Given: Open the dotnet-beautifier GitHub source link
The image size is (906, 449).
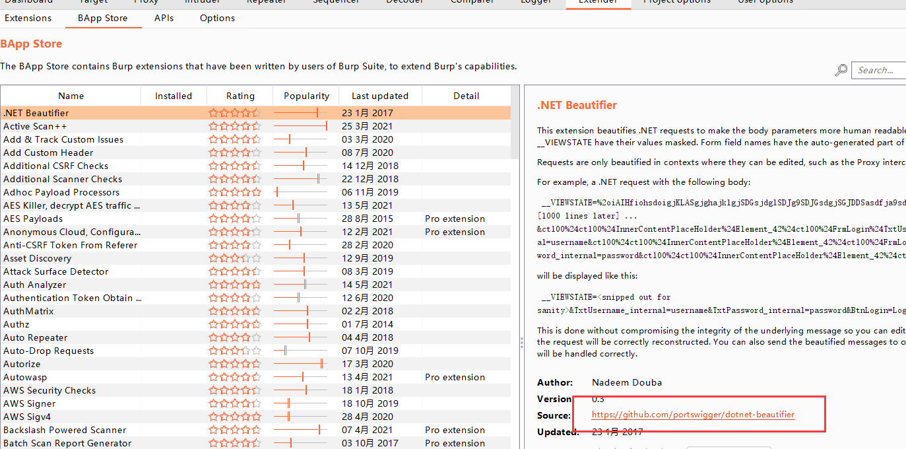Looking at the screenshot, I should pyautogui.click(x=693, y=415).
